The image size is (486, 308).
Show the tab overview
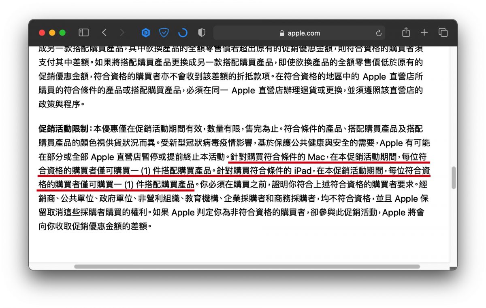pos(443,33)
